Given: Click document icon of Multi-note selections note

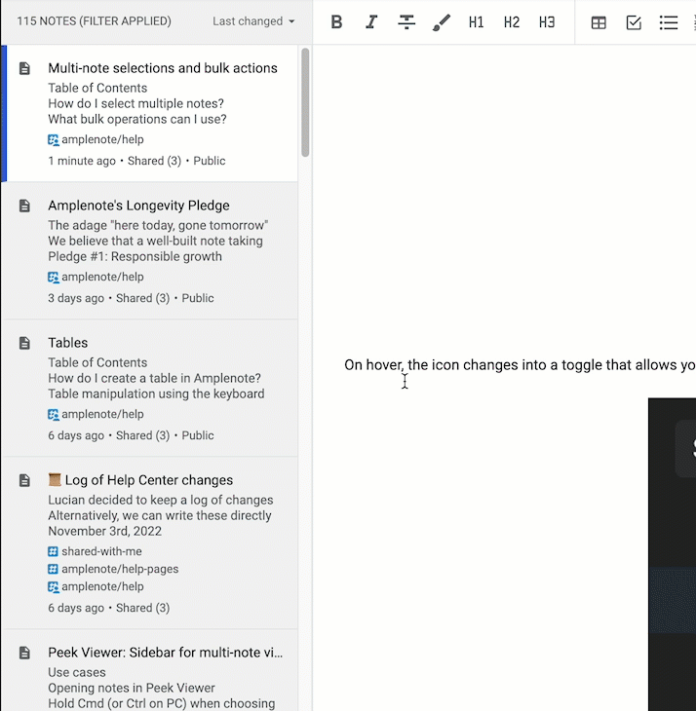Looking at the screenshot, I should point(24,68).
